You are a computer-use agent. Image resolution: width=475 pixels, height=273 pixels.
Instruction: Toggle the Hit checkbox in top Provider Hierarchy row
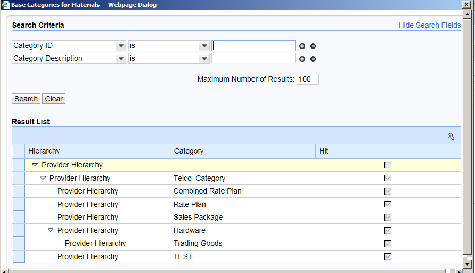pos(388,165)
